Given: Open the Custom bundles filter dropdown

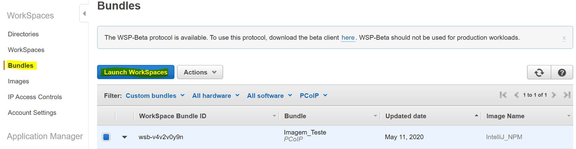Looking at the screenshot, I should pyautogui.click(x=155, y=96).
